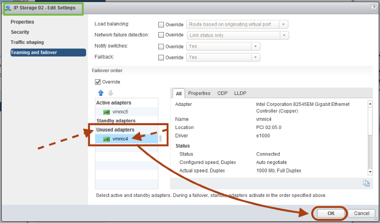Click the port group icon in title

point(8,8)
